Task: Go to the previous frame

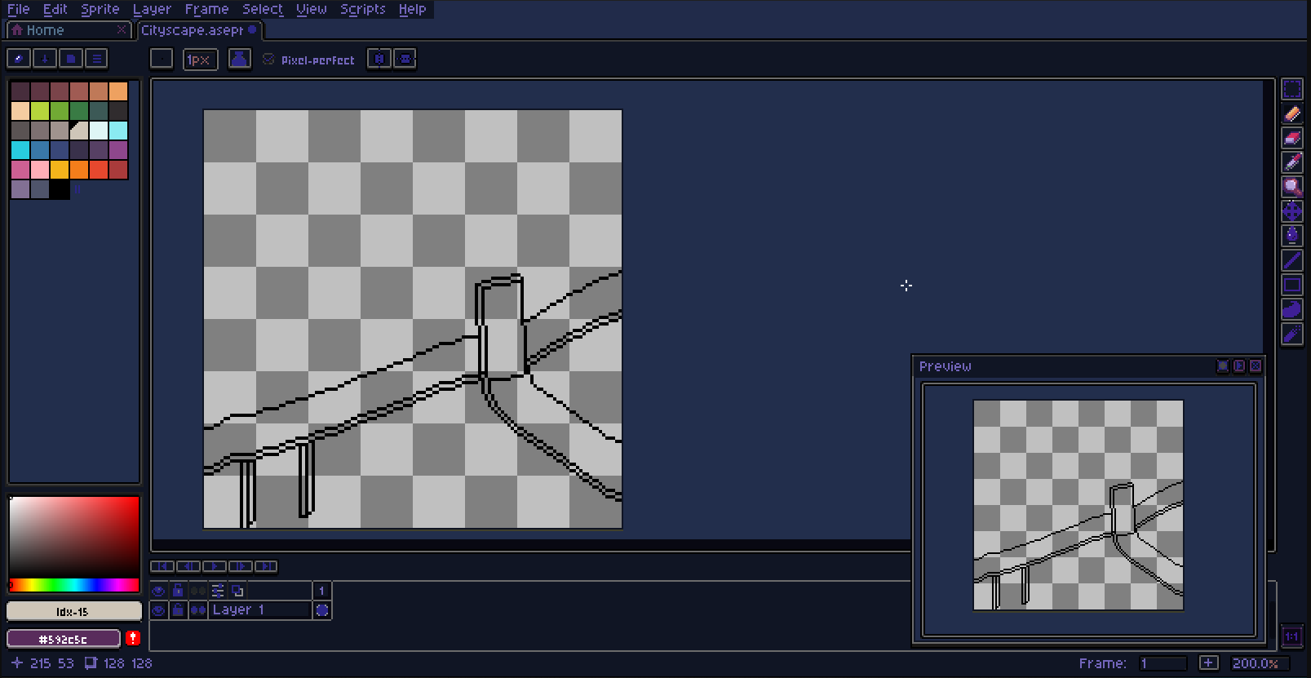Action: click(188, 566)
